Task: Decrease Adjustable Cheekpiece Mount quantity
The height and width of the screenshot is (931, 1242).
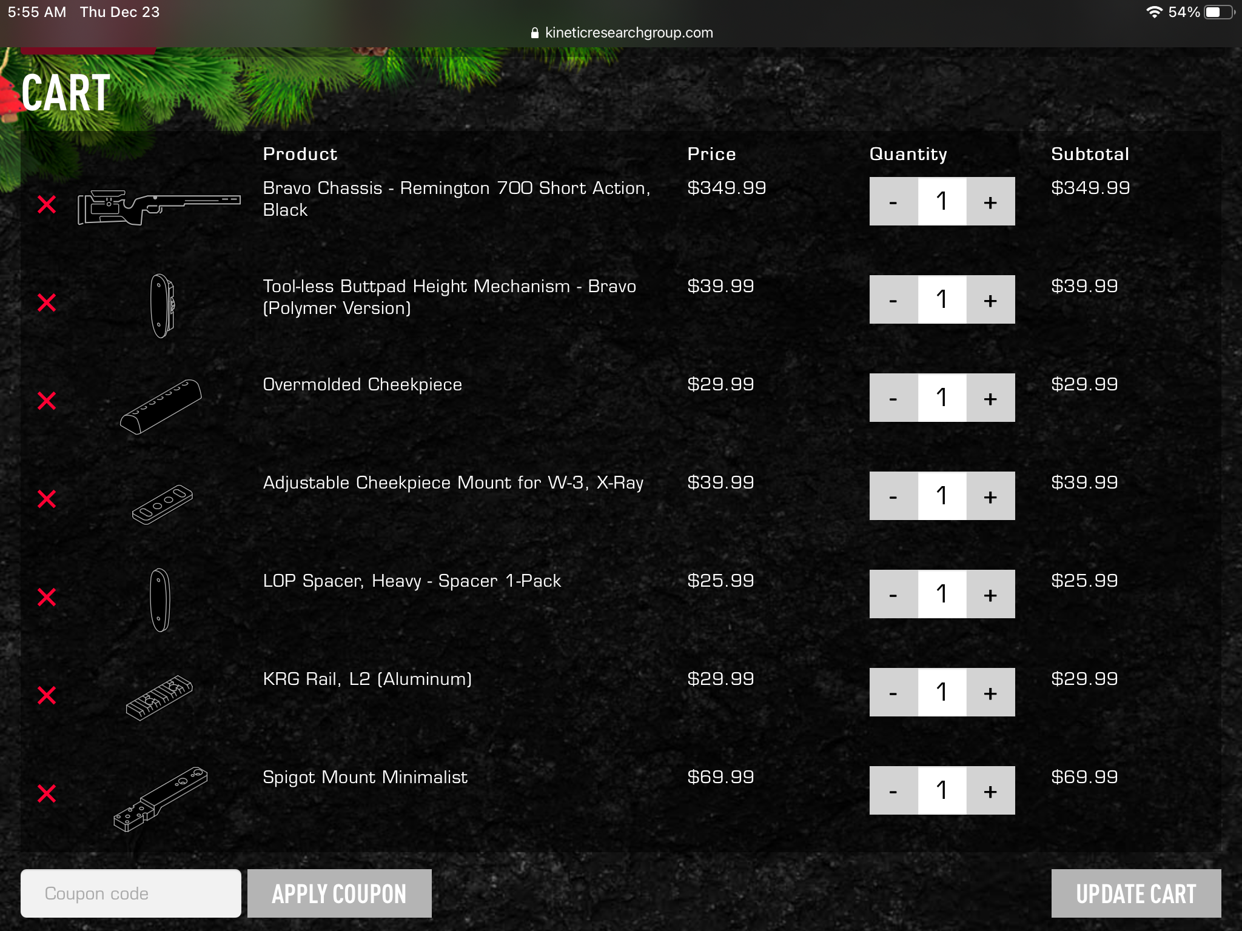Action: pyautogui.click(x=893, y=496)
